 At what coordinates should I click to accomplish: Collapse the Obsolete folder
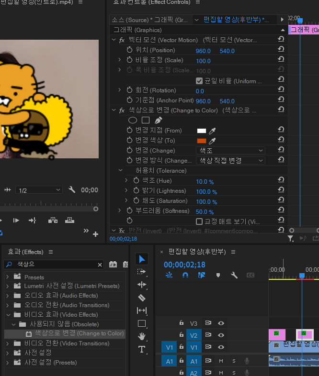coord(14,324)
